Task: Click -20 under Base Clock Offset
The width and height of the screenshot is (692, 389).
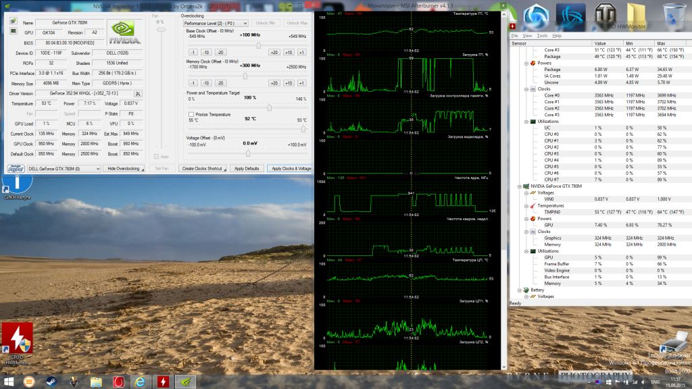Action: (x=221, y=52)
